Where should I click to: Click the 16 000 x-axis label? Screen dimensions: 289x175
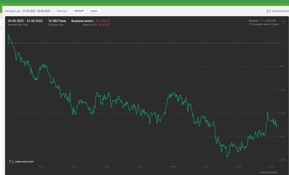271,166
